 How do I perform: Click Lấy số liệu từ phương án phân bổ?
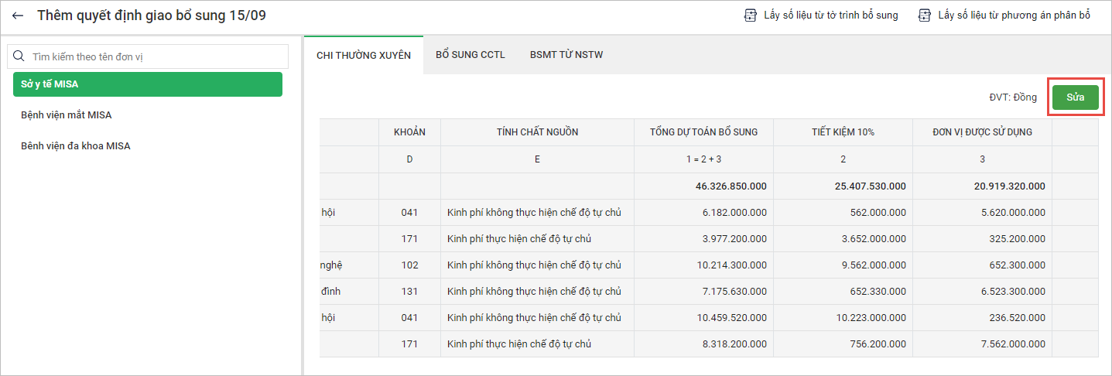point(1014,15)
